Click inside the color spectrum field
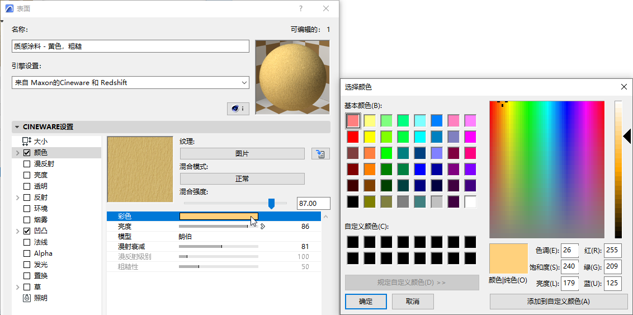The image size is (633, 315). (x=547, y=170)
